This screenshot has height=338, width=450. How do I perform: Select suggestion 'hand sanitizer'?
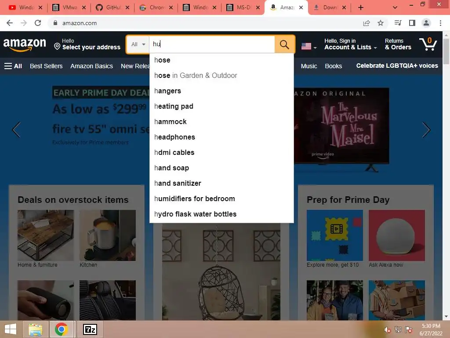pyautogui.click(x=221, y=184)
